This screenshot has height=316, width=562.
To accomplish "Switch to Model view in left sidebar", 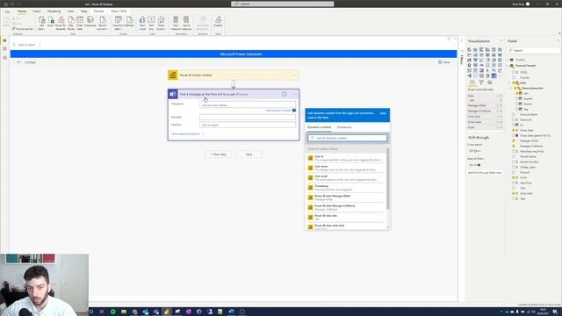I will (4, 57).
